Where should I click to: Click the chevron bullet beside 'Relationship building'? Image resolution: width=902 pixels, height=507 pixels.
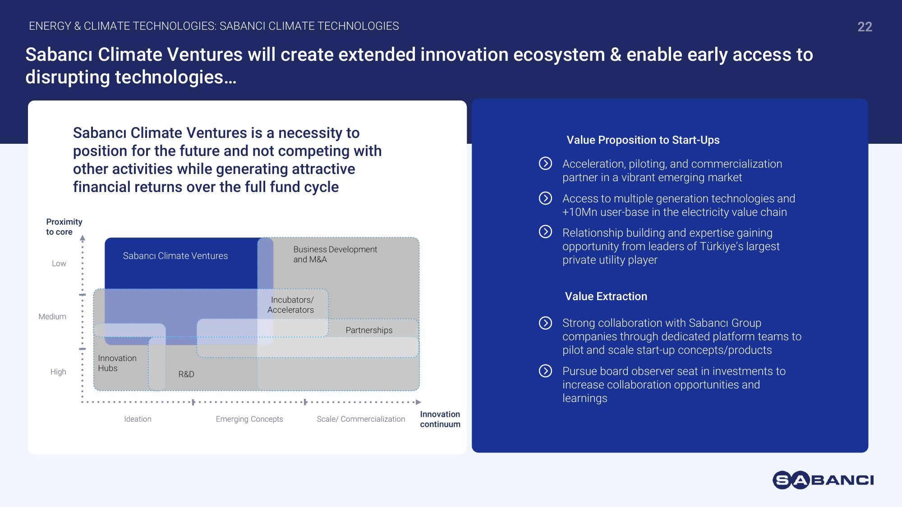[545, 232]
